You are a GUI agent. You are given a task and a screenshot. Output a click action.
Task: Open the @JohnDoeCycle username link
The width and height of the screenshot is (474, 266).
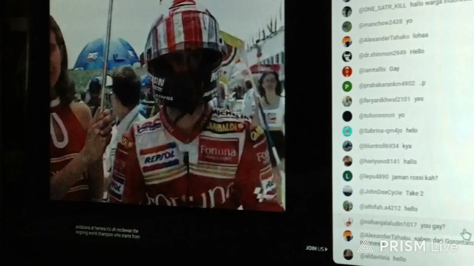click(380, 193)
